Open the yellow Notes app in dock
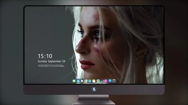The image size is (188, 105). [x=94, y=81]
